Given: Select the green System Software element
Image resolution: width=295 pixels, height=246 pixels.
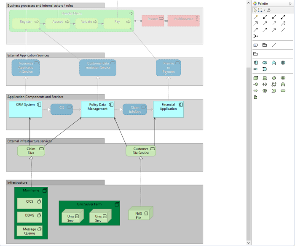Looking at the screenshot, I should [274, 78].
